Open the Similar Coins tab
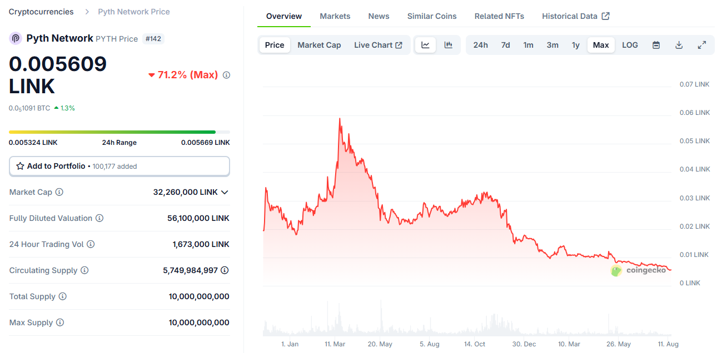This screenshot has width=717, height=353. point(432,16)
